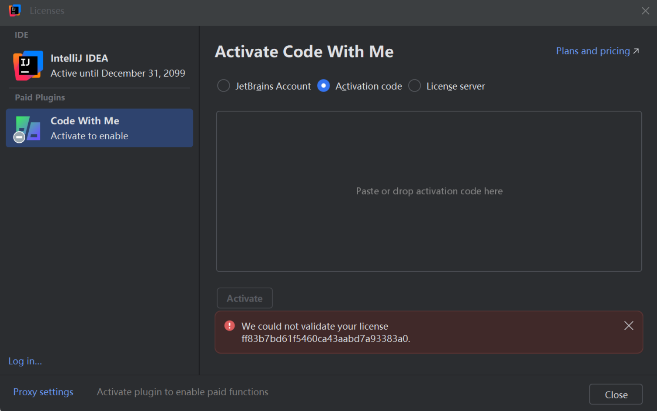Click the Code With Me plugin icon
657x411 pixels.
[x=29, y=128]
